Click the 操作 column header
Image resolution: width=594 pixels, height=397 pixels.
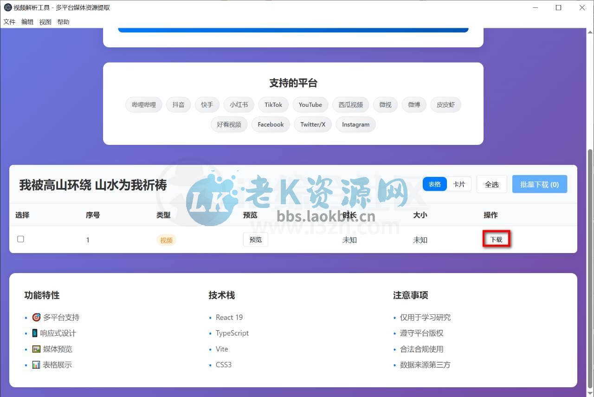491,215
